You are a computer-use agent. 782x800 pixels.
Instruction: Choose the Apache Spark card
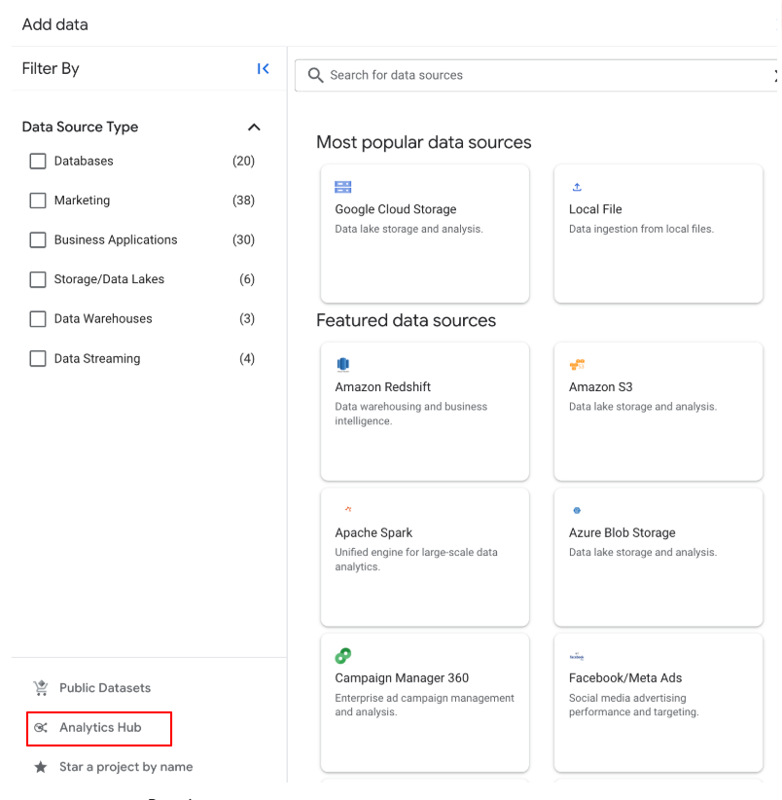coord(425,557)
